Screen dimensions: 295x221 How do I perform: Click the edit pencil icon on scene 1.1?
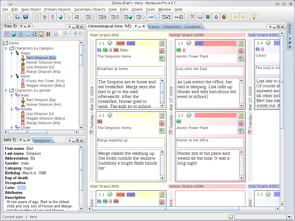[162, 44]
